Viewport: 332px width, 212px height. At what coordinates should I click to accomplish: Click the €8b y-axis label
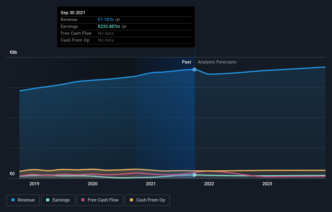(13, 52)
